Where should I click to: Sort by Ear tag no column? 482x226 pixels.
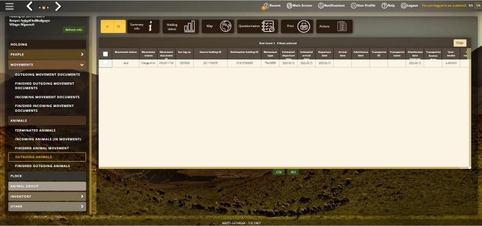click(x=184, y=53)
